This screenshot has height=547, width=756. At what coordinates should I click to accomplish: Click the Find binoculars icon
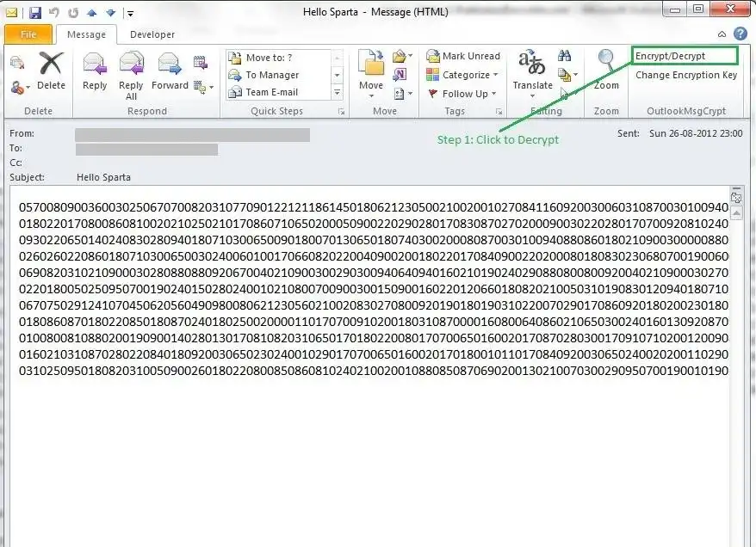coord(565,56)
